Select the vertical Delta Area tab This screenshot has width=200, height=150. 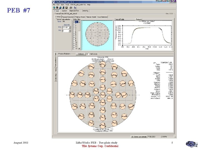[56, 77]
